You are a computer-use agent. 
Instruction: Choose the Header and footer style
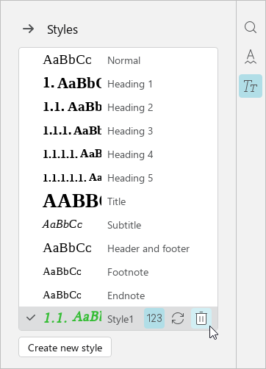pyautogui.click(x=118, y=248)
